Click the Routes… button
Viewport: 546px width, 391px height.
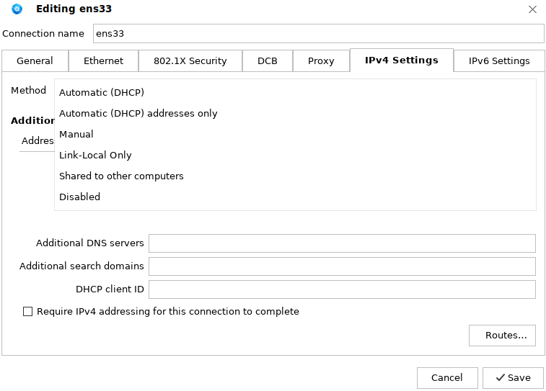[501, 336]
